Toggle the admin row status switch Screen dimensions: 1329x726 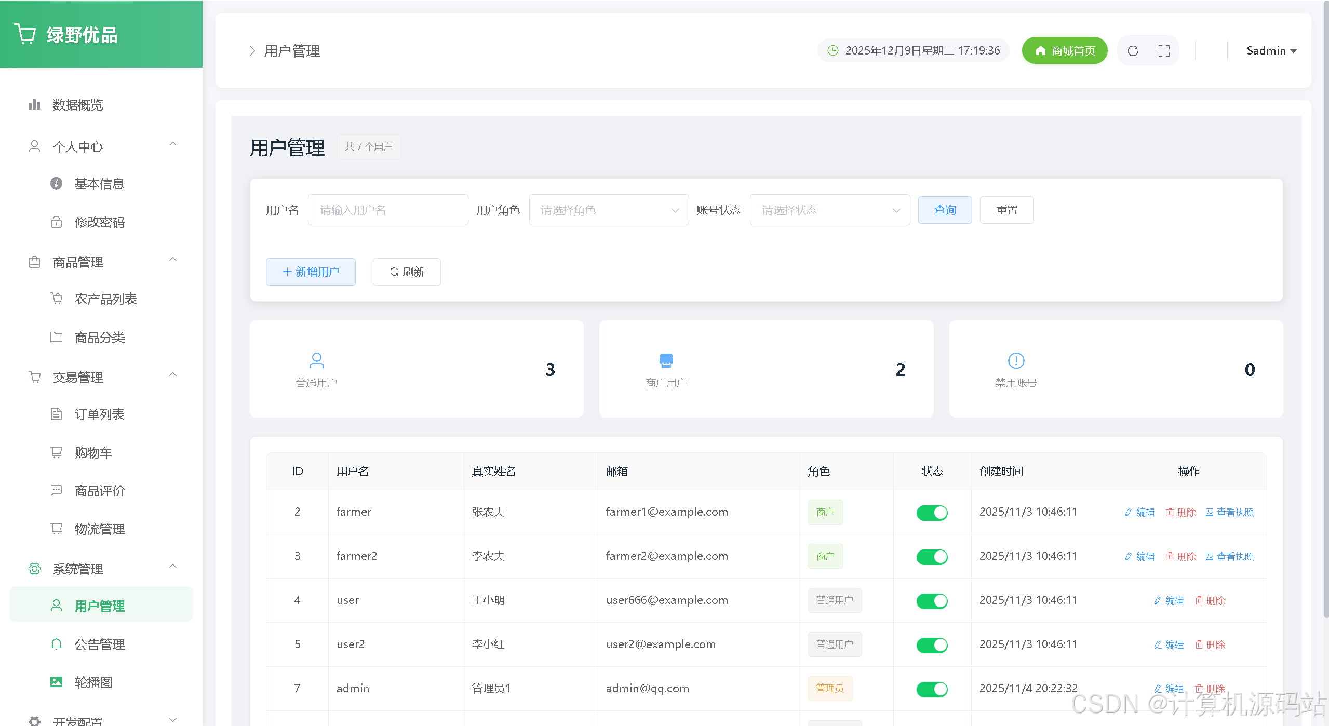[932, 689]
